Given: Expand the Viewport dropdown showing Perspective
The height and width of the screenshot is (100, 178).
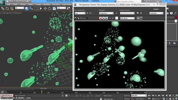Looking at the screenshot, I should tap(106, 13).
